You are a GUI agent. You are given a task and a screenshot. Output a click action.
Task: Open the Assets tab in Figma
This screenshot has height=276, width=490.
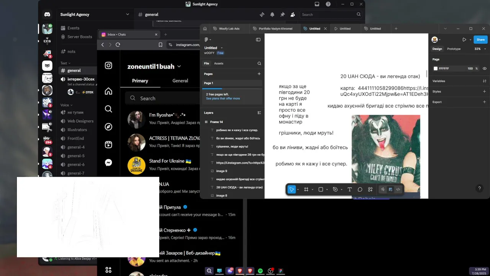[x=219, y=63]
